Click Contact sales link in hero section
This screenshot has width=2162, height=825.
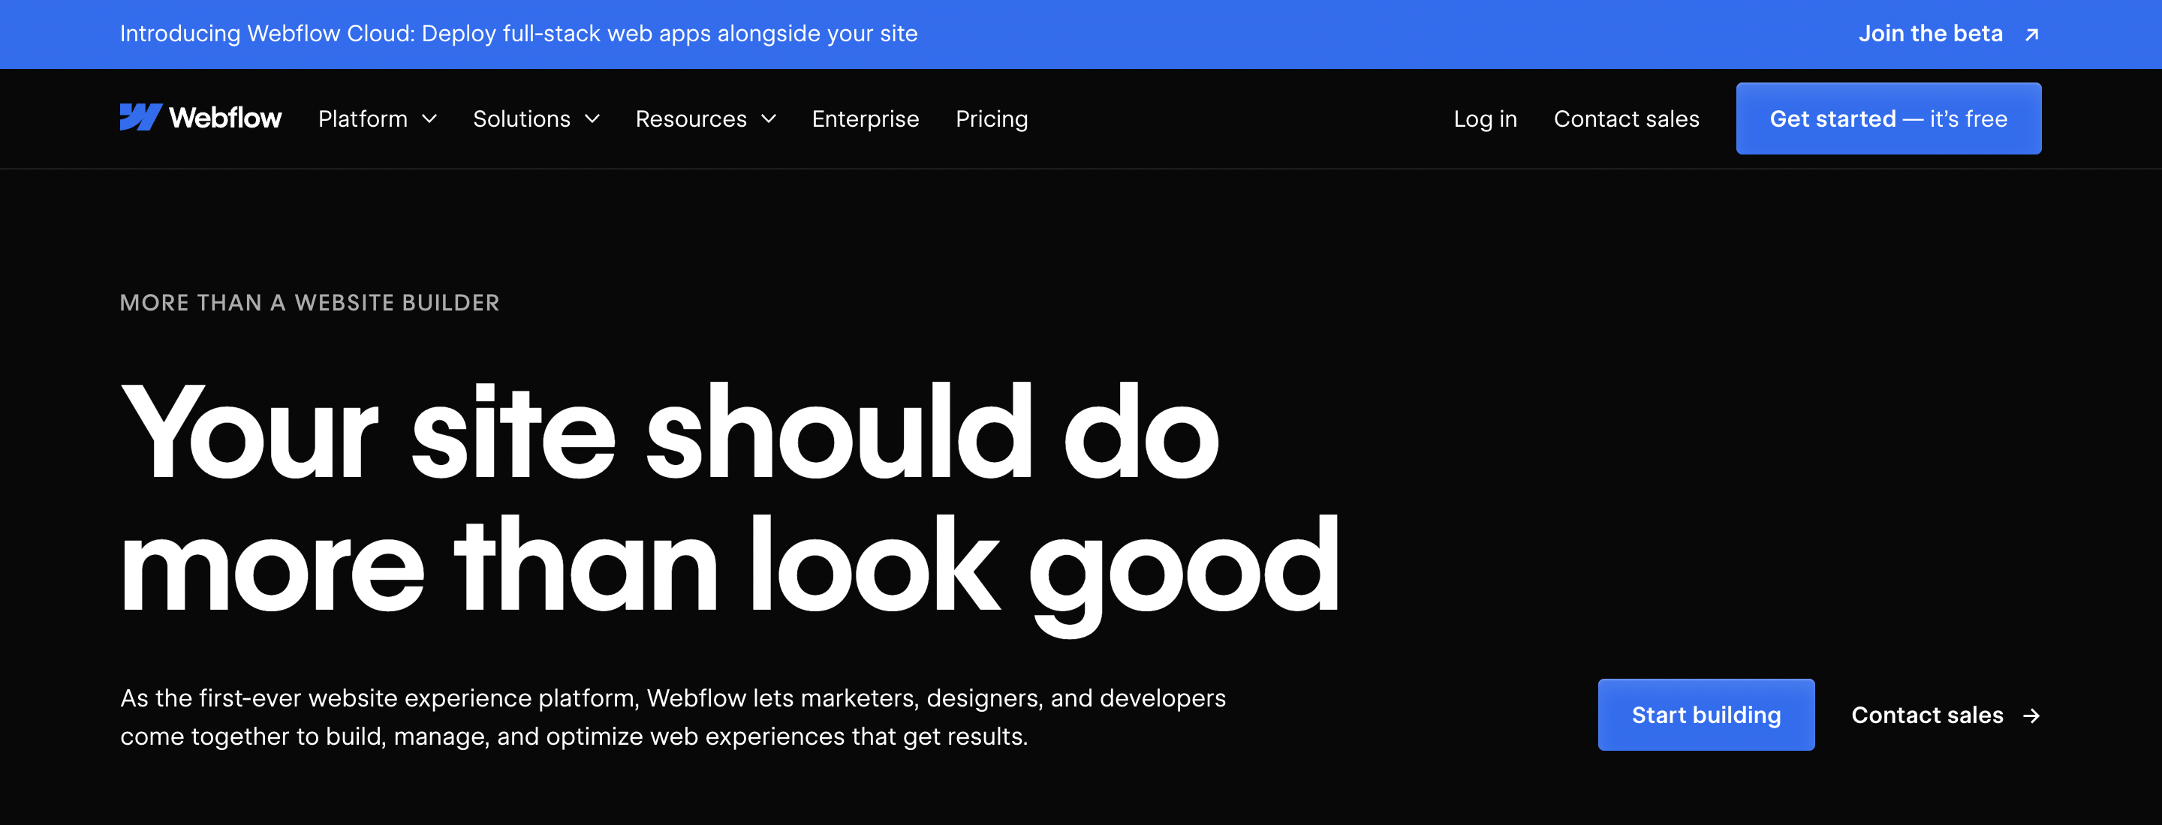coord(1927,715)
